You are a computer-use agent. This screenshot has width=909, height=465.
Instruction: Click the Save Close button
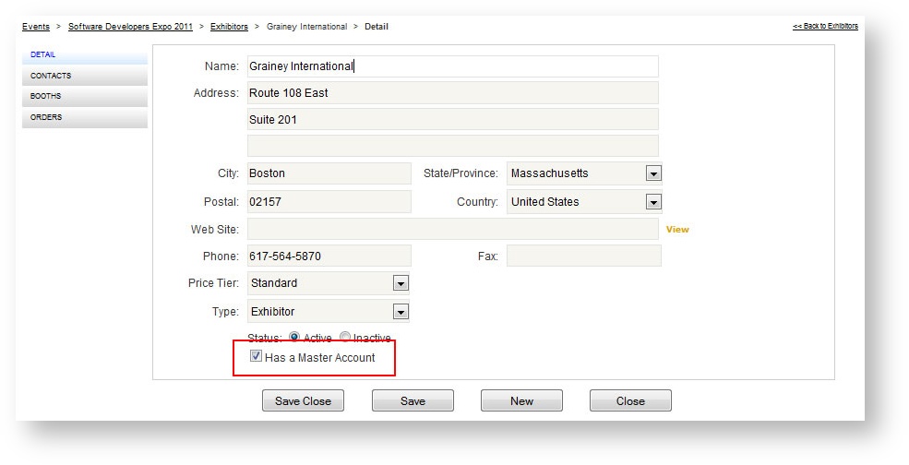point(303,400)
